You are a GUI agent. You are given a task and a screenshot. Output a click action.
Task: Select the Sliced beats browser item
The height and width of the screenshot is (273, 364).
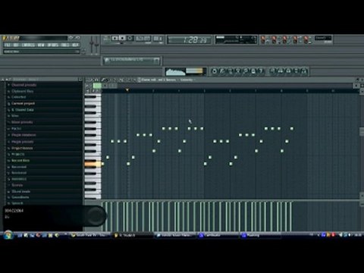click(20, 191)
